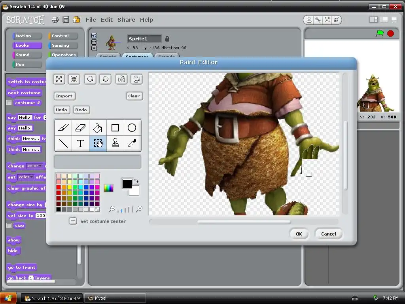405x304 pixels.
Task: Click the Sprite1 name field
Action: click(144, 39)
